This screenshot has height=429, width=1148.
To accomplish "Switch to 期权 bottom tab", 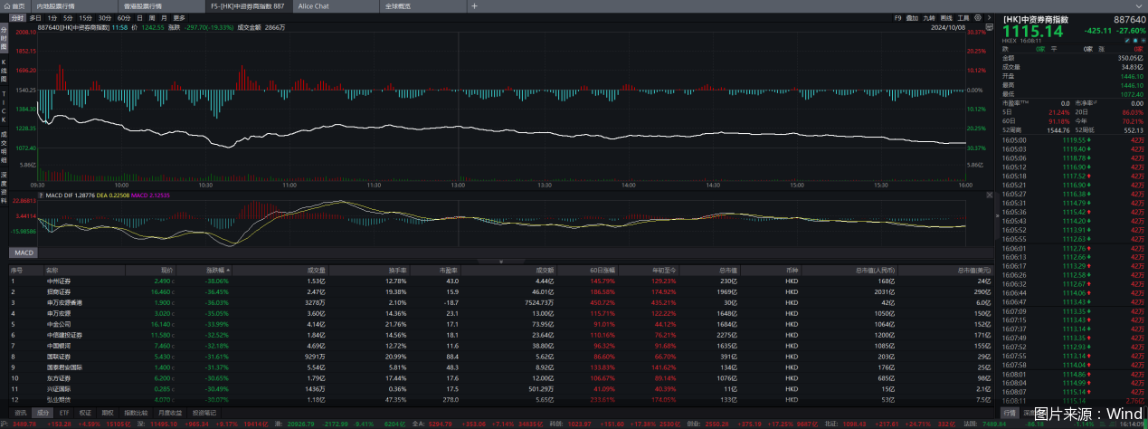I will (x=108, y=411).
